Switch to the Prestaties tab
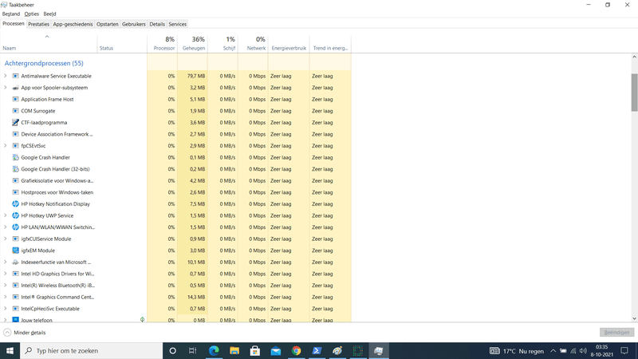The height and width of the screenshot is (359, 638). pyautogui.click(x=38, y=24)
